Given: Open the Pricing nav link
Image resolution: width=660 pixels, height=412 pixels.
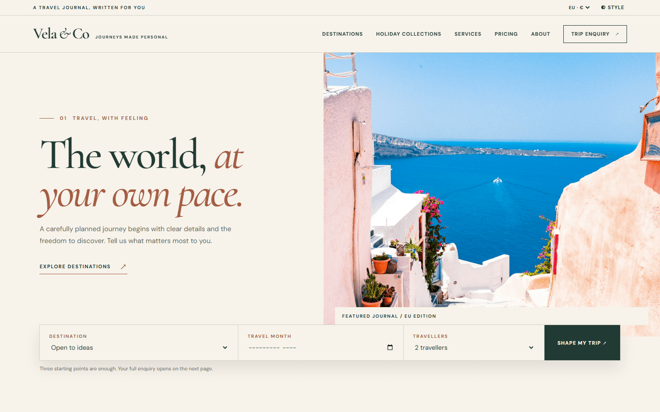Looking at the screenshot, I should point(506,34).
